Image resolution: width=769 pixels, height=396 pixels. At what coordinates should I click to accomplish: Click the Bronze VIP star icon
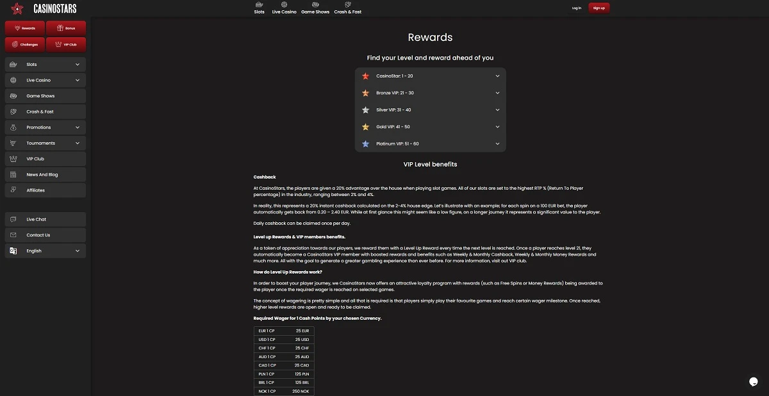[x=366, y=93]
